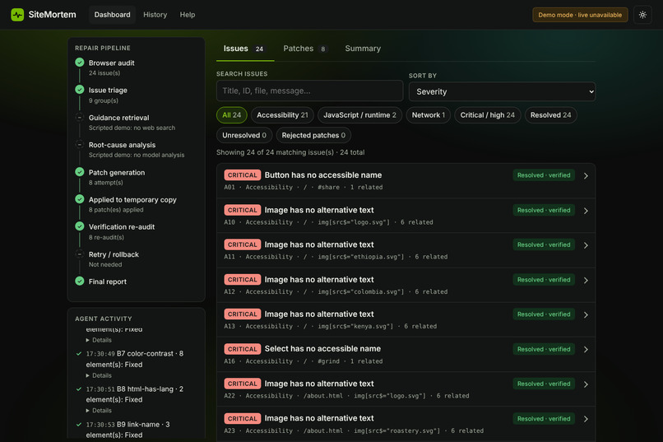Expand issue A23 roastery.svg chevron
This screenshot has width=663, height=442.
586,419
